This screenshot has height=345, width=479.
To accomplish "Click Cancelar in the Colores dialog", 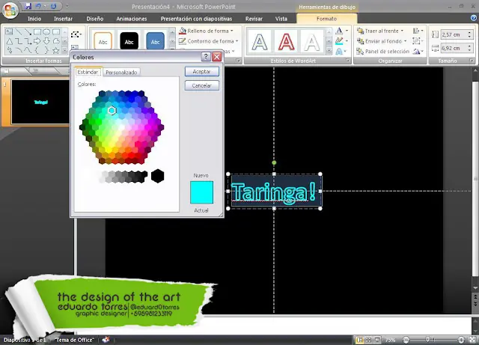I will [201, 85].
